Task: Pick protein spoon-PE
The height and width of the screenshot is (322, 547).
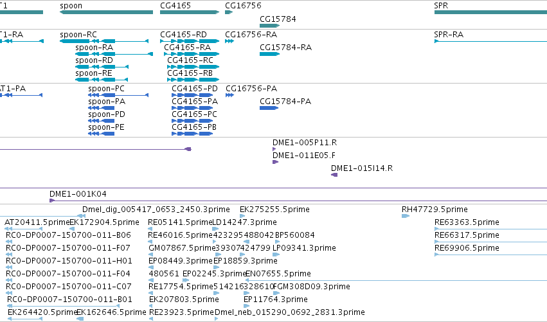Action: coord(107,127)
